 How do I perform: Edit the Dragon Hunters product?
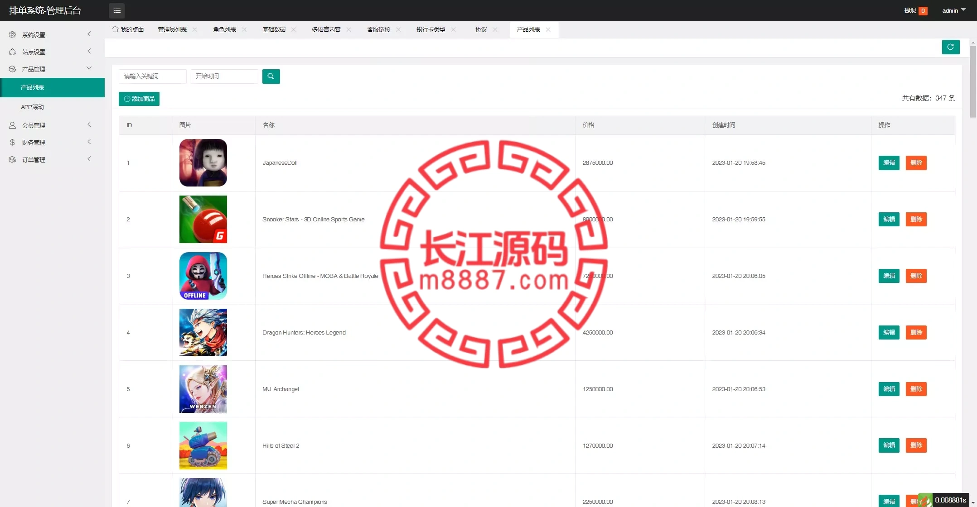(x=889, y=332)
